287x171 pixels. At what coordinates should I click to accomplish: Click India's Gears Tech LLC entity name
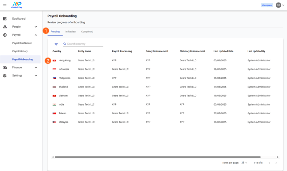point(86,105)
